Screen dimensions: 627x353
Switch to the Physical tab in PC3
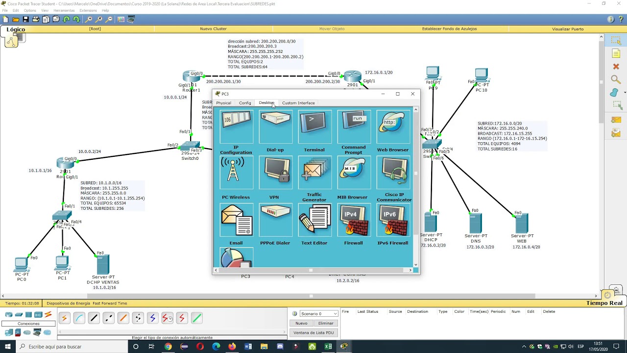point(223,103)
